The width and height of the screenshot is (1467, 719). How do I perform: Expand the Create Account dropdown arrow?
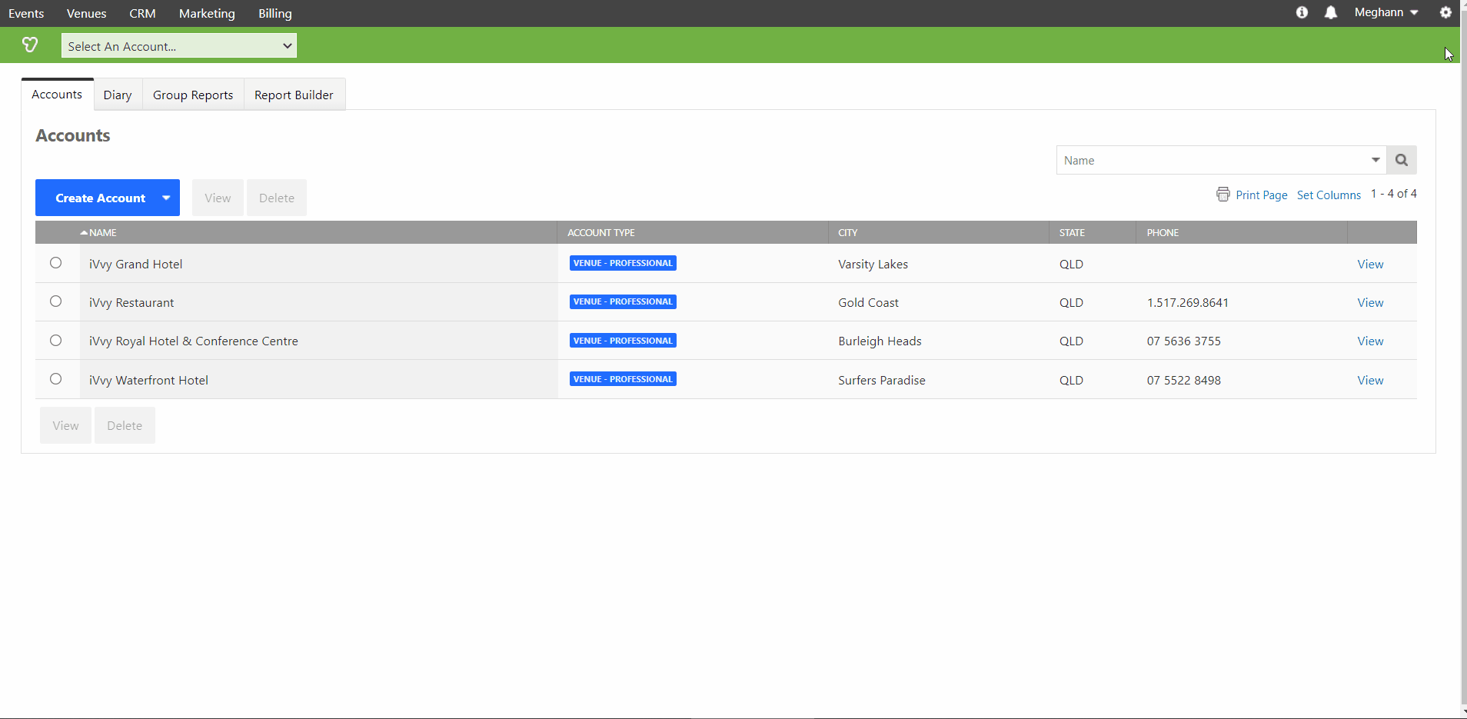tap(166, 198)
